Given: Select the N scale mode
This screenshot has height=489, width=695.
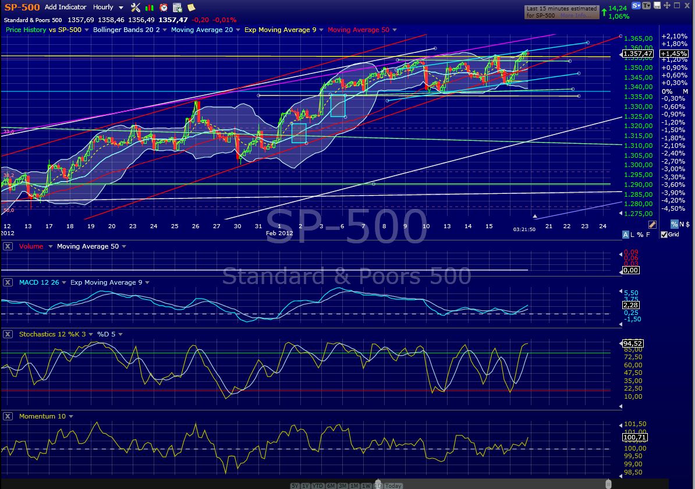Looking at the screenshot, I should tap(682, 224).
